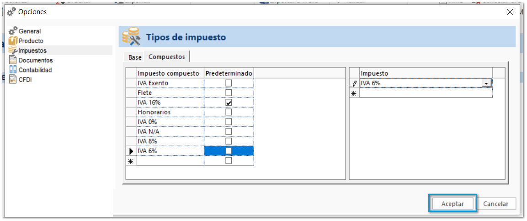Screen dimensions: 527x221
Task: Click the Contabilidad ledger icon
Action: pyautogui.click(x=13, y=70)
